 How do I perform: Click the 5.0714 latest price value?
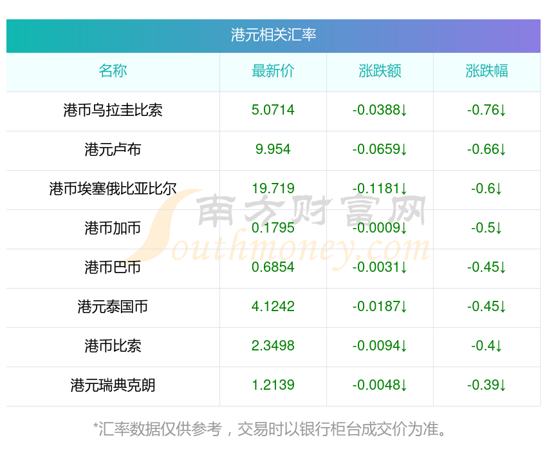(x=273, y=110)
